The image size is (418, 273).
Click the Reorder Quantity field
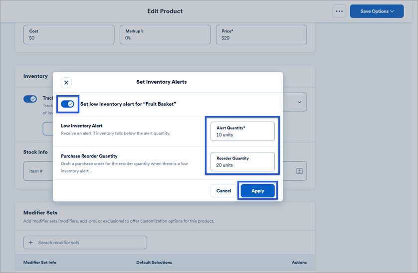(x=242, y=162)
